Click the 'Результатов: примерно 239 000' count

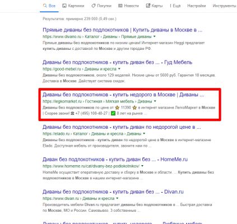[80, 19]
